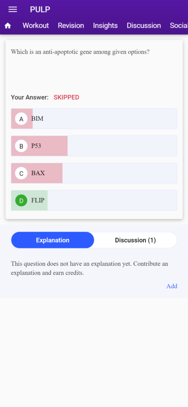Go to the Home icon
Image resolution: width=188 pixels, height=407 pixels.
[x=8, y=25]
